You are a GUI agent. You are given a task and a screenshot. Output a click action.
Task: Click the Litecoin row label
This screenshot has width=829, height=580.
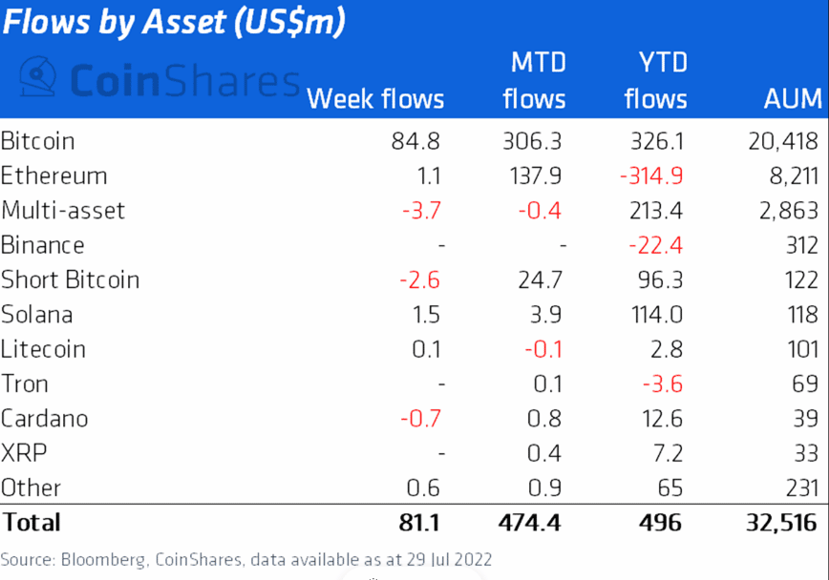coord(44,349)
